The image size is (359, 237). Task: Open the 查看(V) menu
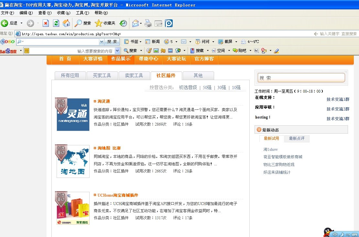coord(45,13)
